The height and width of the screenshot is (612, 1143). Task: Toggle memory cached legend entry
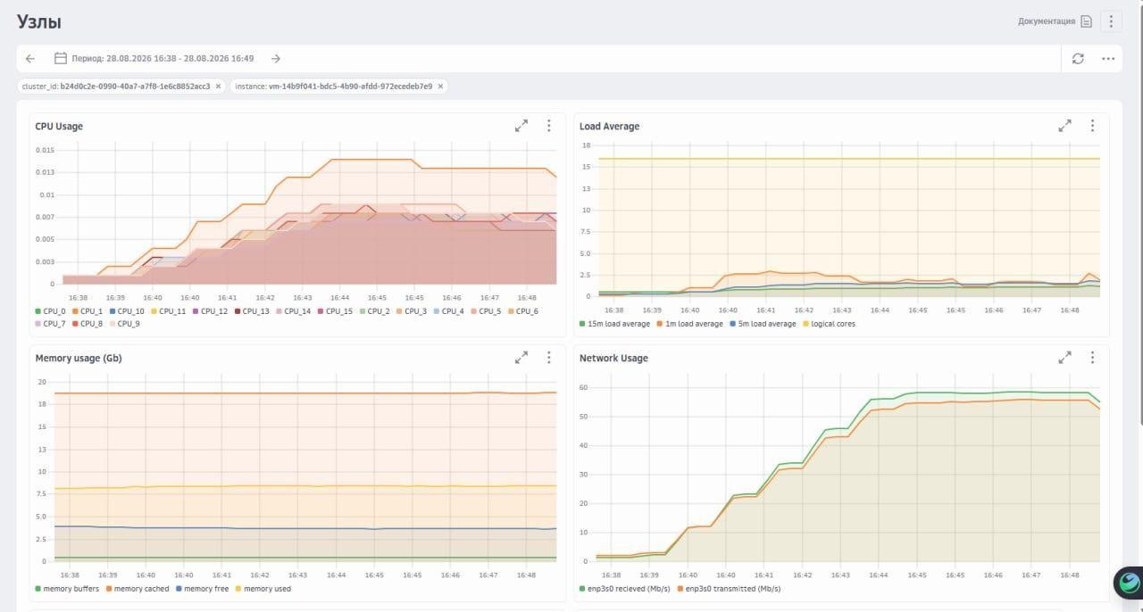[x=138, y=589]
